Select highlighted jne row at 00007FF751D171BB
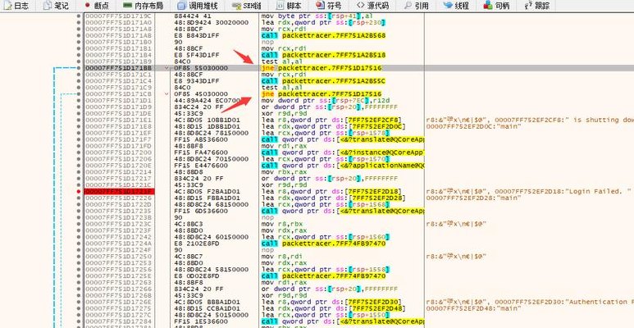634x328 pixels. click(322, 68)
